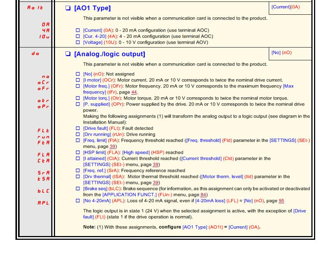334x253 pixels.
Task: Click page 39 link after Freq. threshold
Action: [112, 147]
